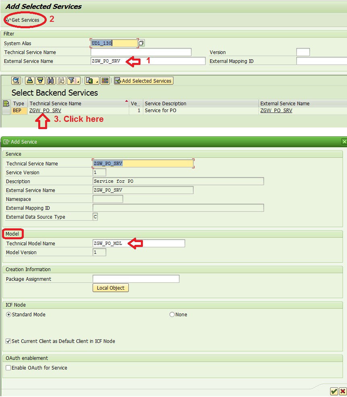Click the Find binoculars toolbar icon
Viewport: 347px width, 397px height.
[x=50, y=81]
